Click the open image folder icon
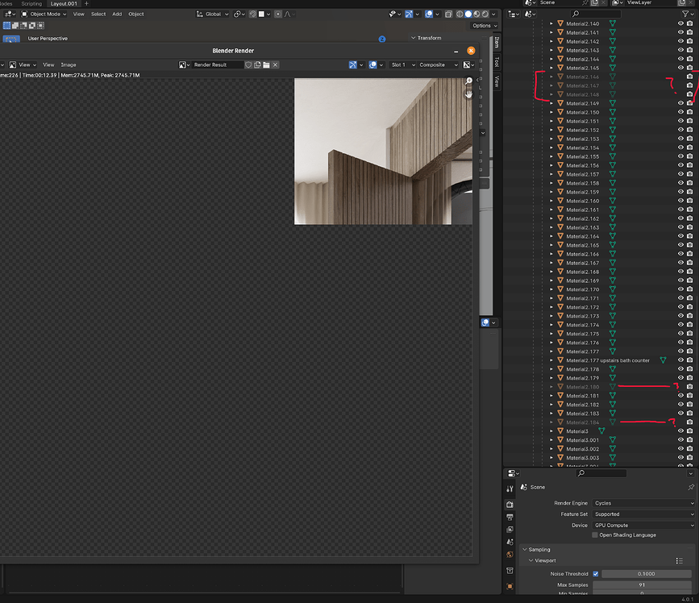Image resolution: width=699 pixels, height=603 pixels. [266, 64]
